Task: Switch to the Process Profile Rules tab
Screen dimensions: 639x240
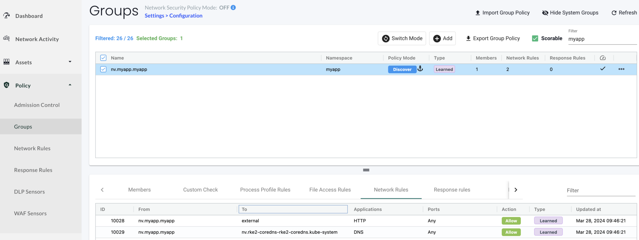Action: (x=265, y=190)
